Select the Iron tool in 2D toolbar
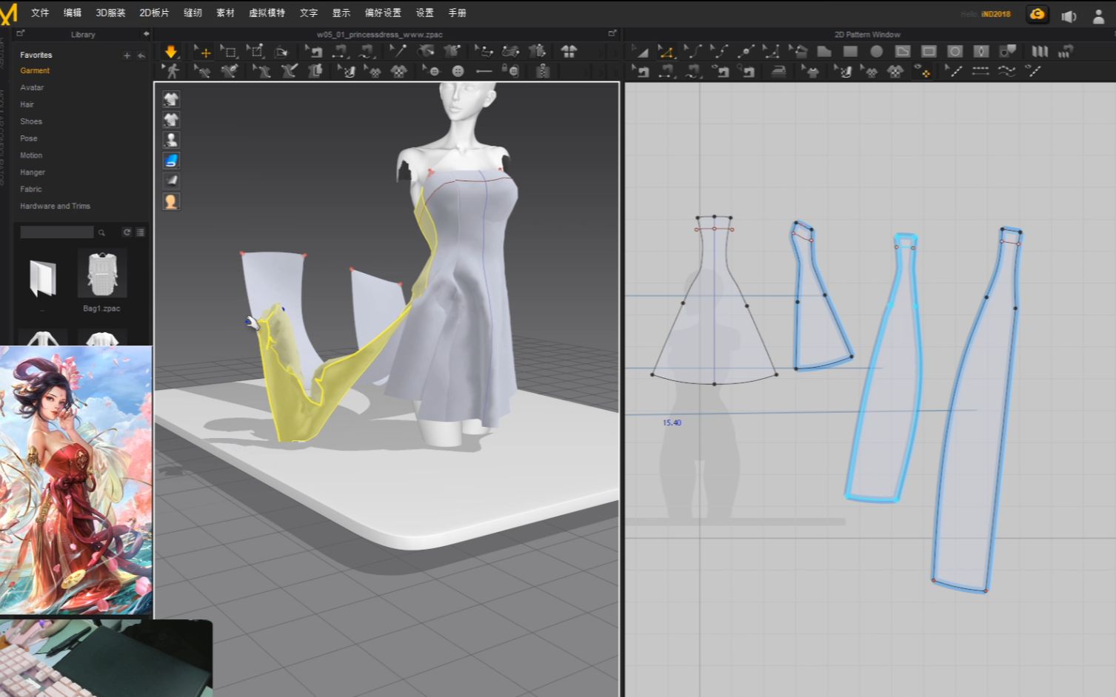This screenshot has width=1116, height=697. 779,71
